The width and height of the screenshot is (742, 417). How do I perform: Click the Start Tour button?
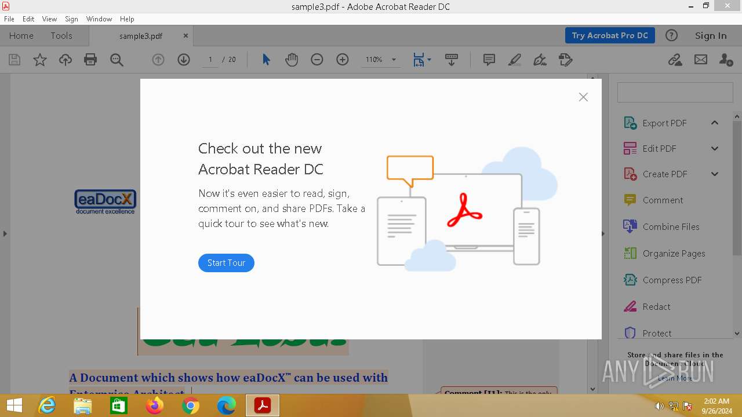click(x=226, y=263)
